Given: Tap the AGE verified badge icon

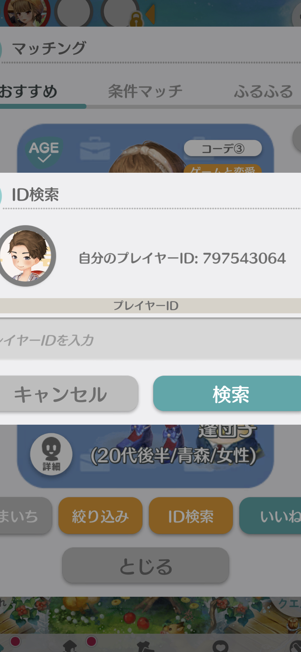Looking at the screenshot, I should [x=44, y=152].
